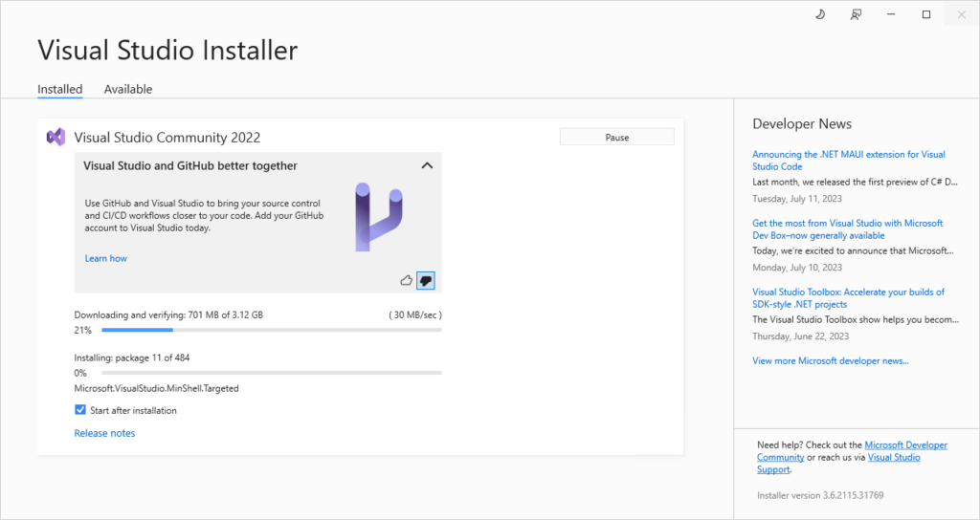
Task: Open the send feedback icon
Action: point(856,14)
